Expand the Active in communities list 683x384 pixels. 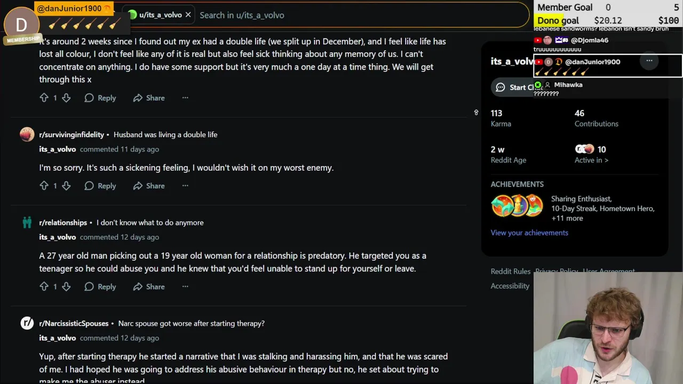click(591, 160)
